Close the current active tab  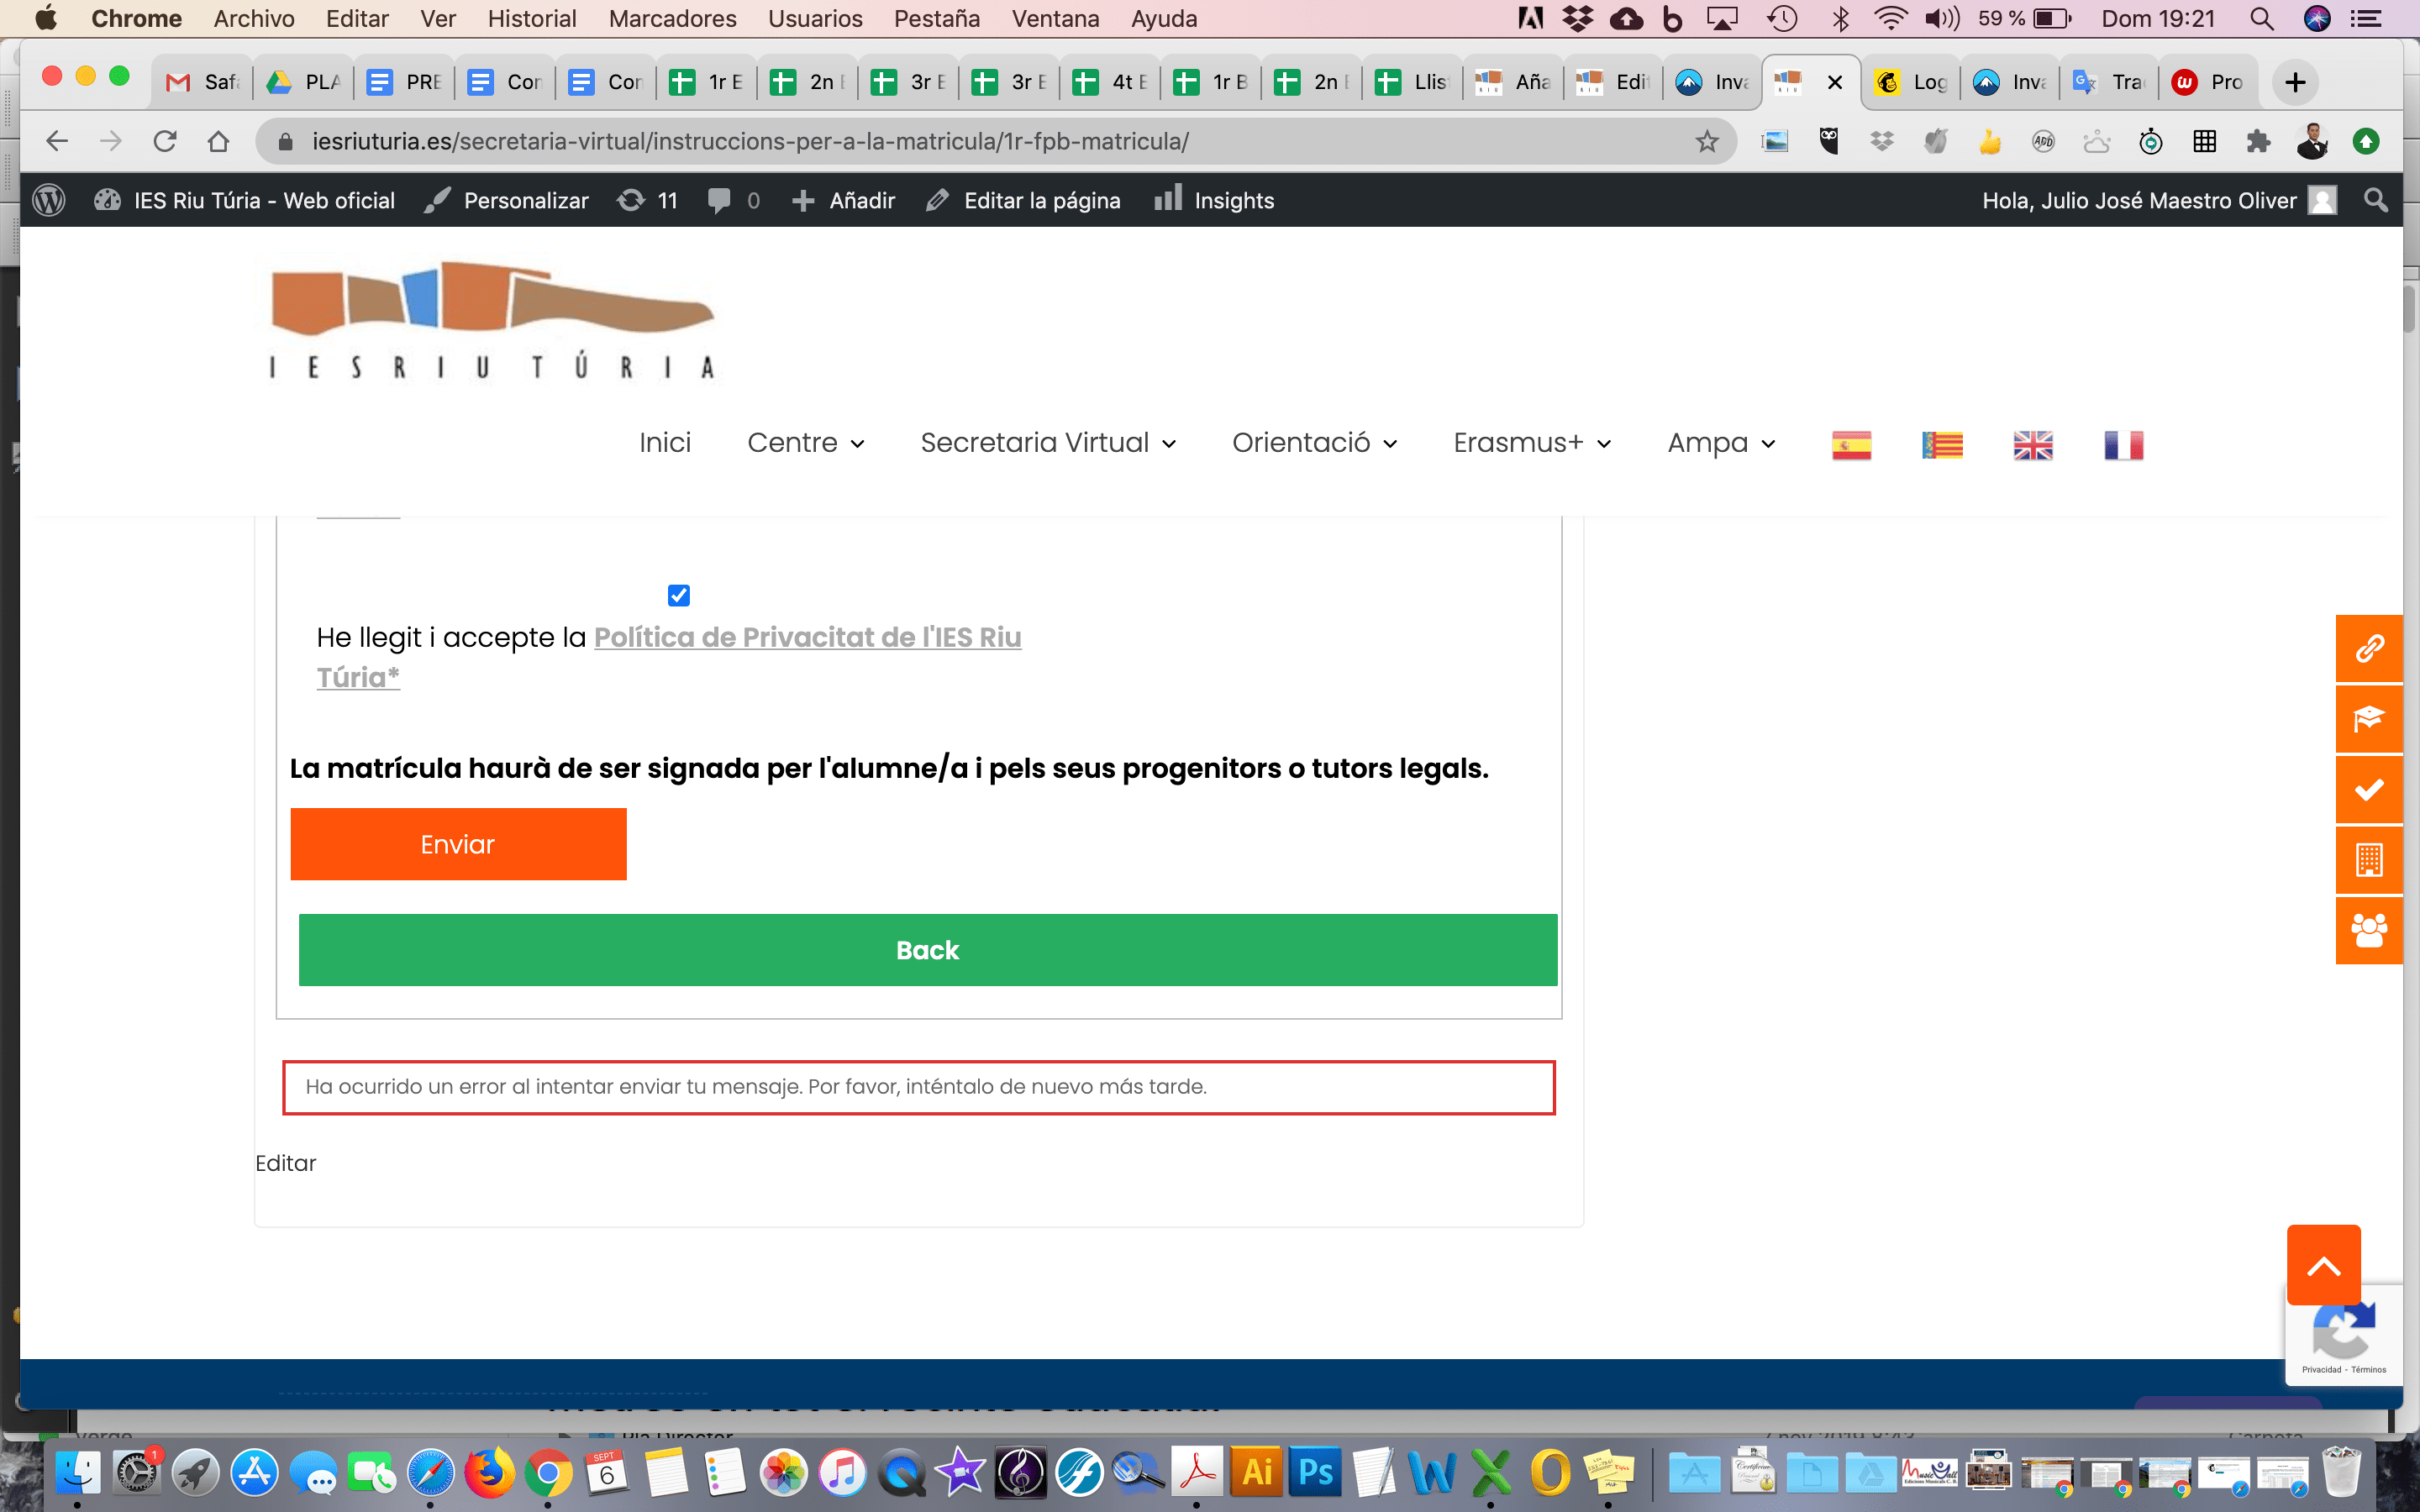coord(1834,82)
